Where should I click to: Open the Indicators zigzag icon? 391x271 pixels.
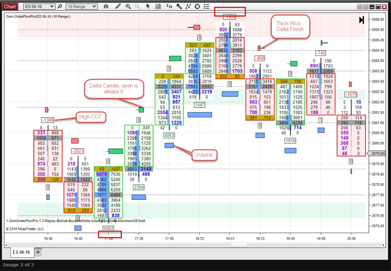(x=188, y=6)
